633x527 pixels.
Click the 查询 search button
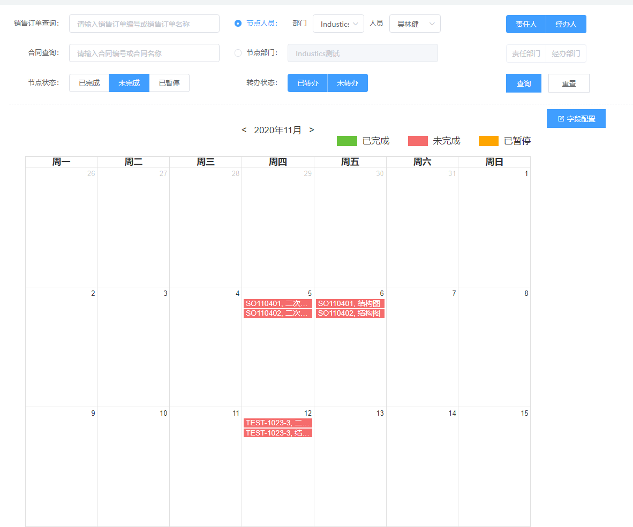[524, 83]
